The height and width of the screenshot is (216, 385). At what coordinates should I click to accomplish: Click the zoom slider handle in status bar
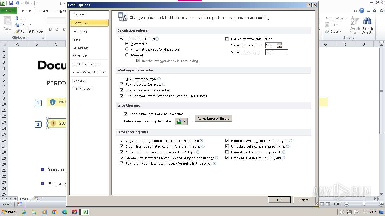tap(364, 204)
